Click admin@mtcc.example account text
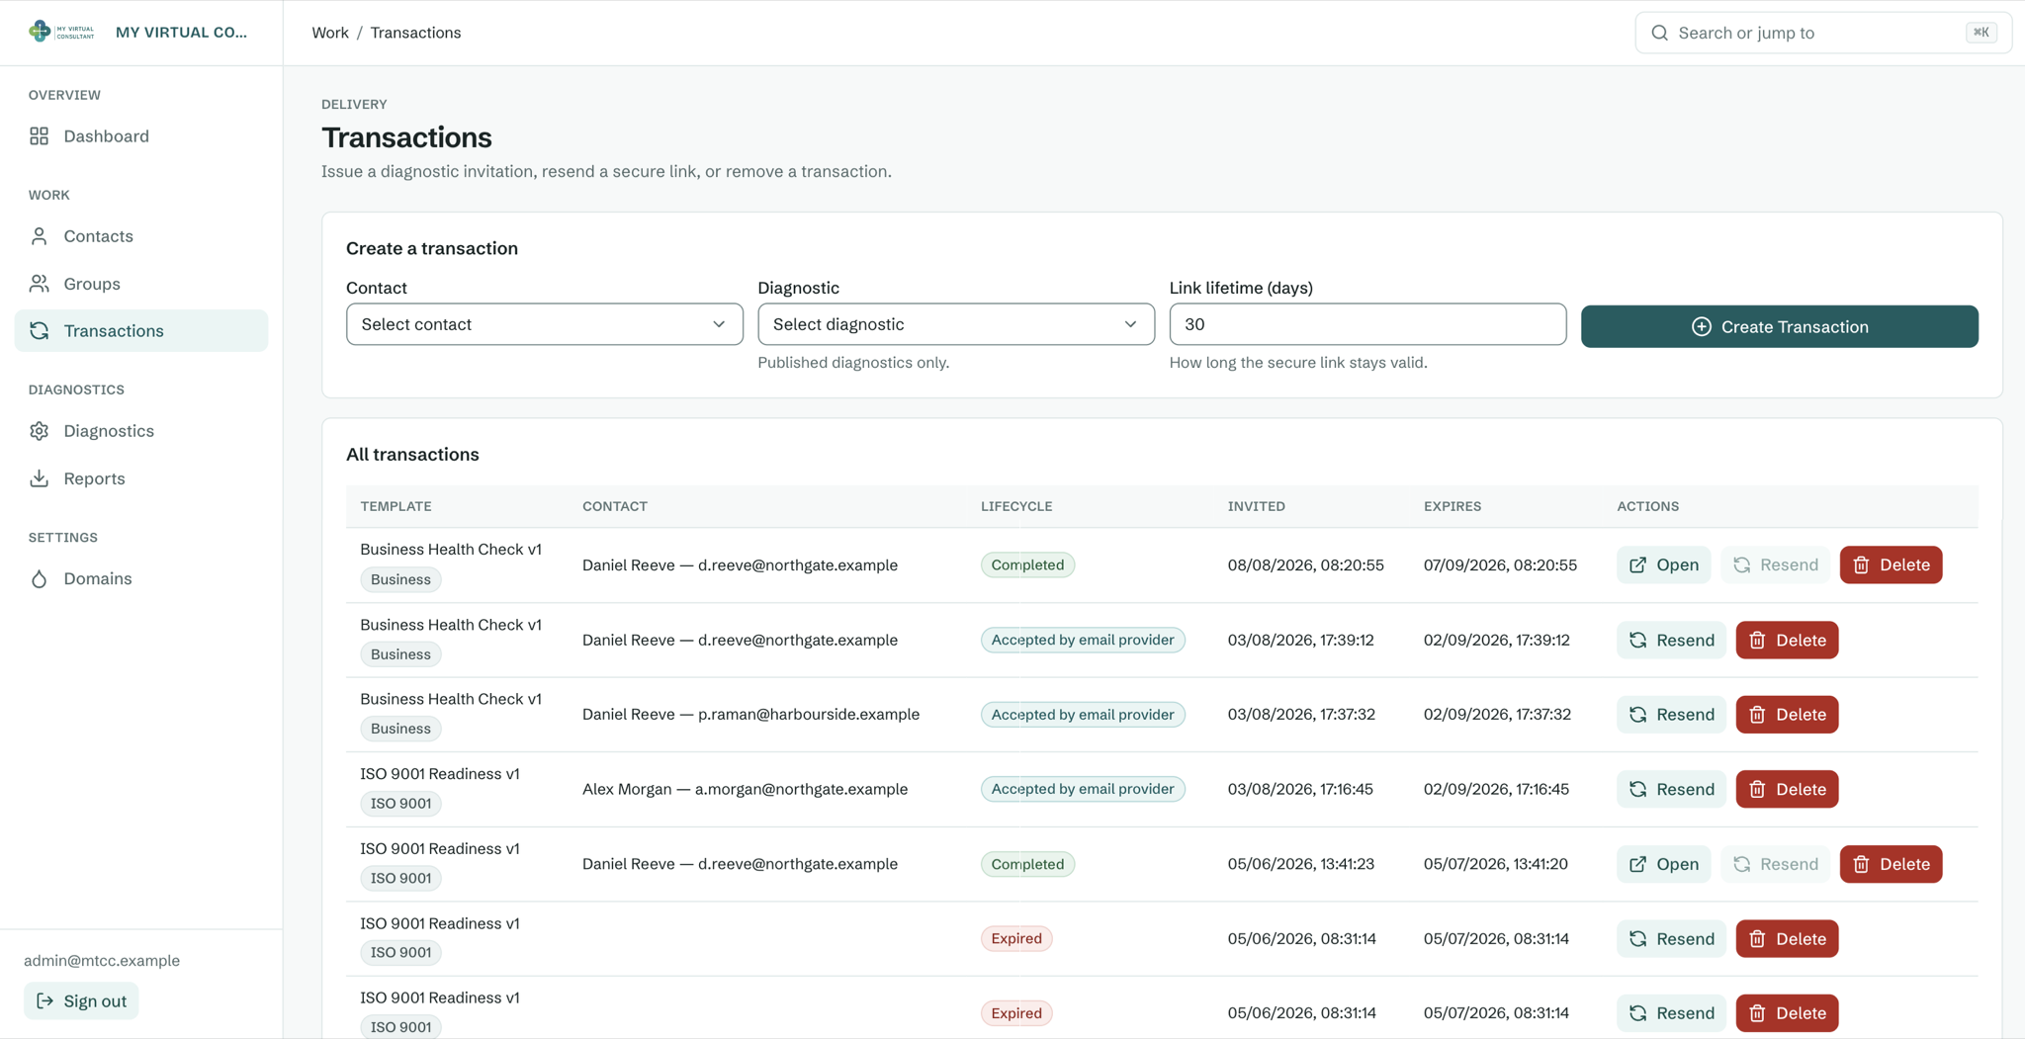This screenshot has height=1039, width=2025. click(x=102, y=961)
